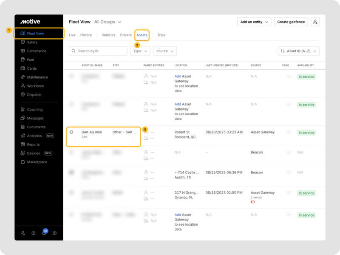
Task: Expand the All Groups selector
Action: (108, 22)
